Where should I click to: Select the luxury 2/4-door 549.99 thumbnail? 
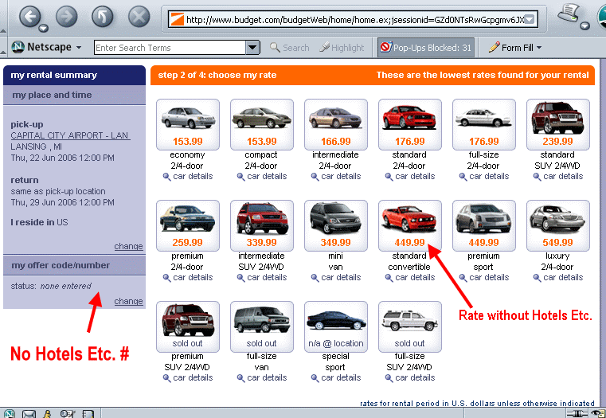click(558, 225)
